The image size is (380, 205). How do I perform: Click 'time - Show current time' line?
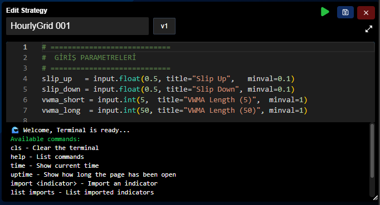point(55,166)
